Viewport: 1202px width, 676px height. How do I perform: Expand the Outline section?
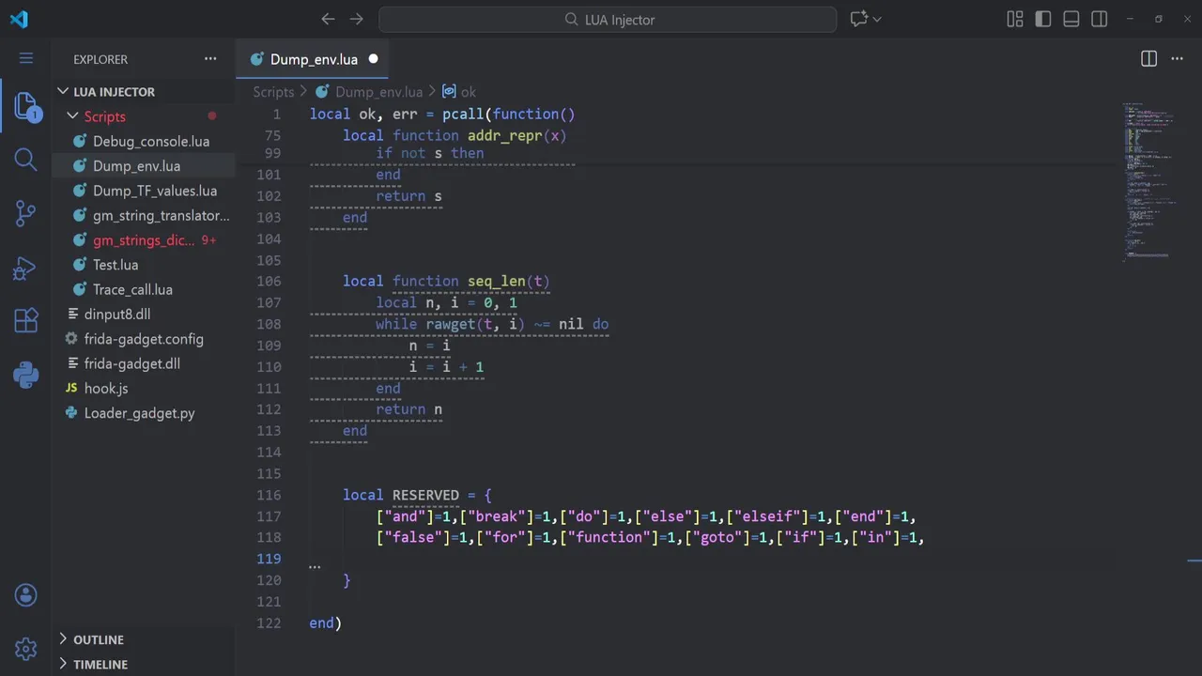pos(99,639)
